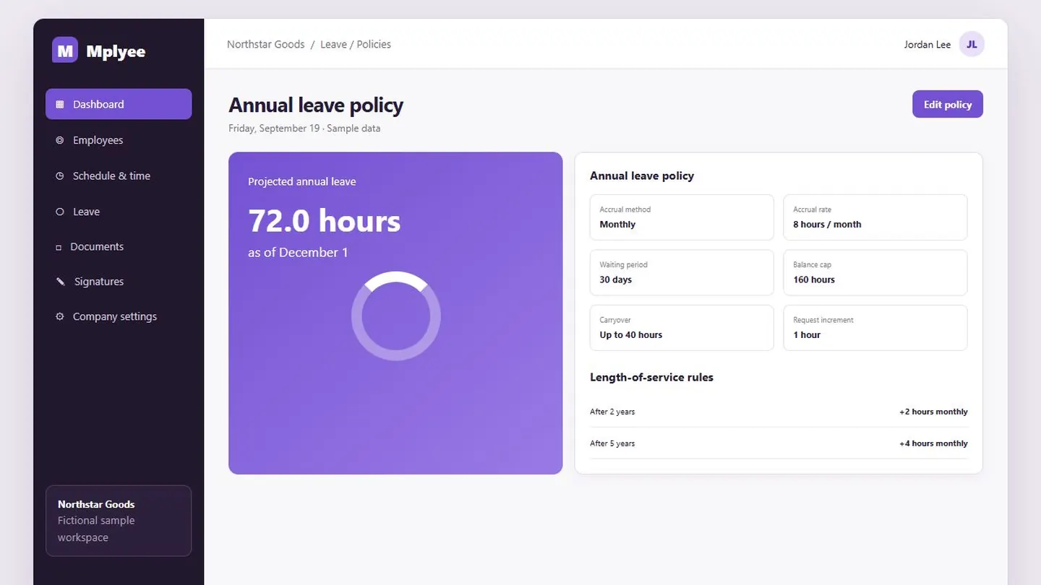
Task: Select the Waiting period 30 days card
Action: click(682, 272)
